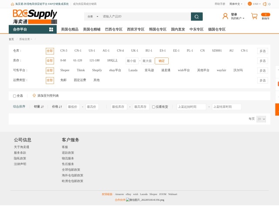Focus the product ID search field
279x209 pixels.
click(146, 17)
